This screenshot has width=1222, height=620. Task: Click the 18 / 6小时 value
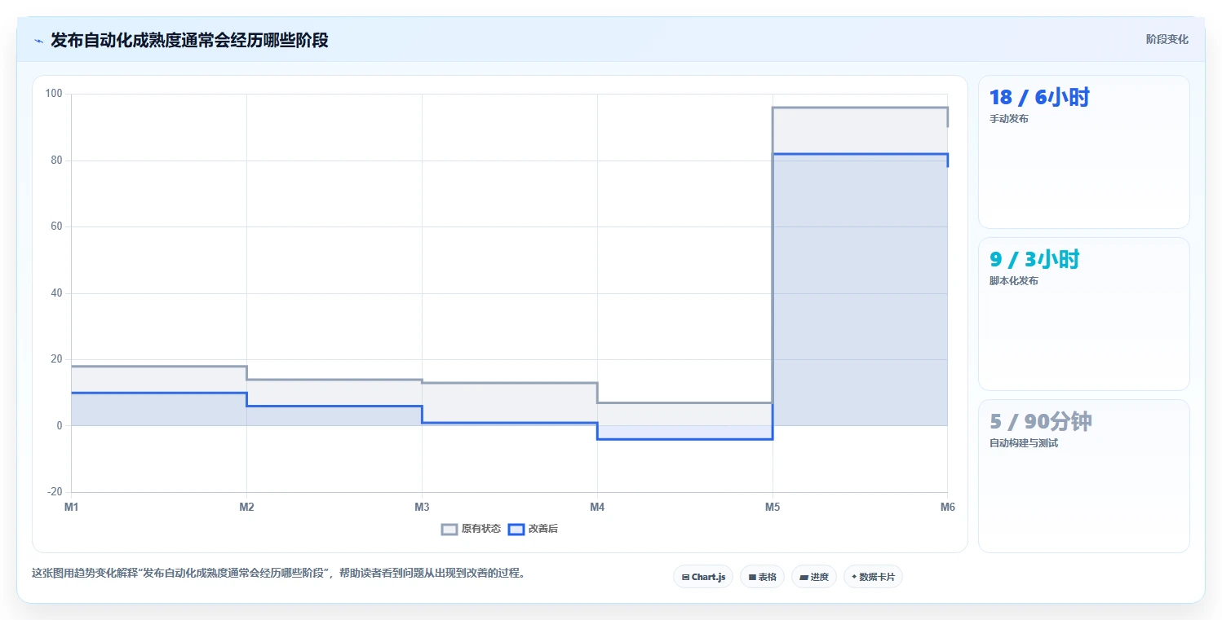tap(1039, 98)
